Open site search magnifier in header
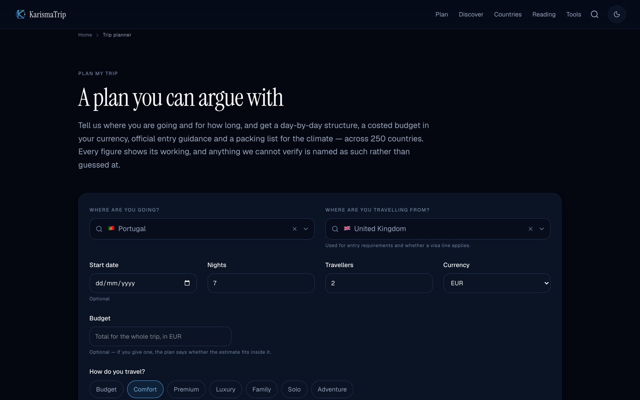 (x=594, y=14)
